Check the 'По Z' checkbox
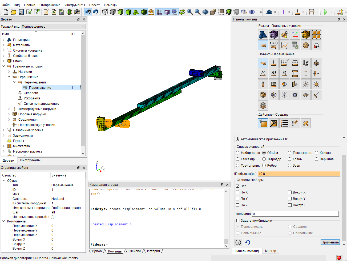 pos(238,205)
